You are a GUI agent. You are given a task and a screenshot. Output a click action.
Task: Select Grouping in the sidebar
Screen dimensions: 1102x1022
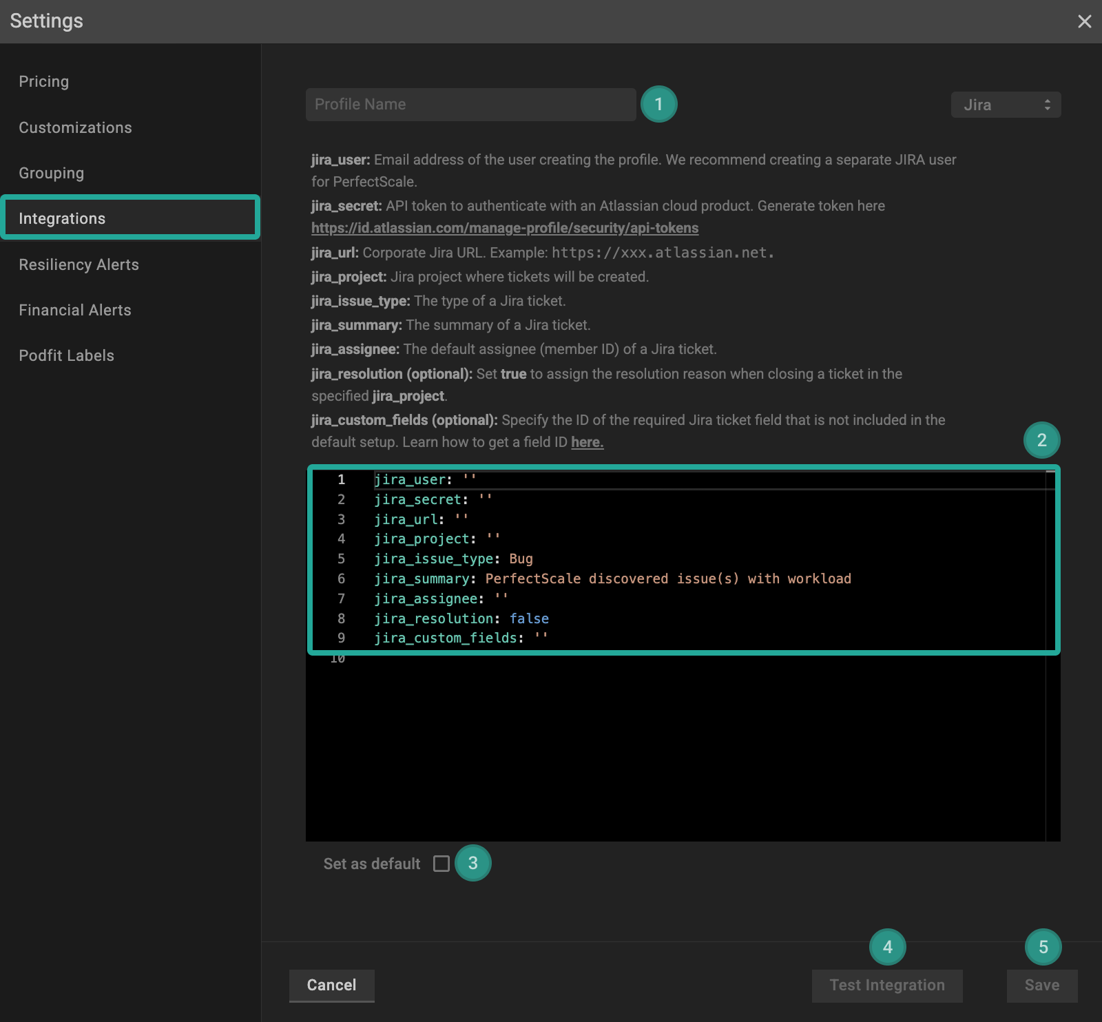tap(52, 173)
